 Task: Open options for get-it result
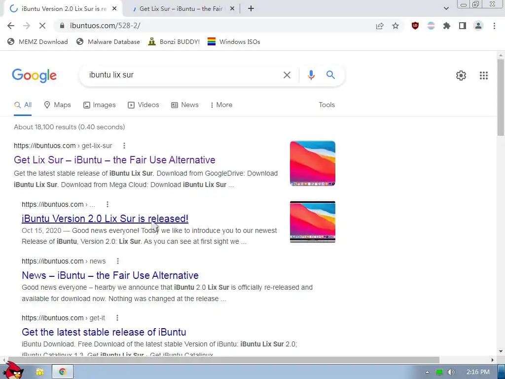[117, 318]
